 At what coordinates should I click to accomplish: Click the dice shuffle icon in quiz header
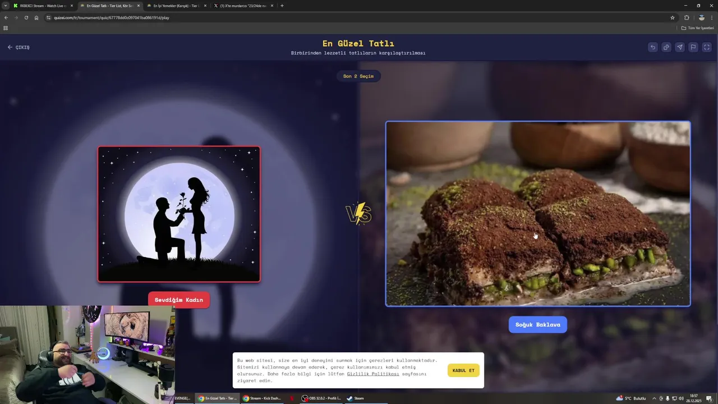(x=666, y=47)
